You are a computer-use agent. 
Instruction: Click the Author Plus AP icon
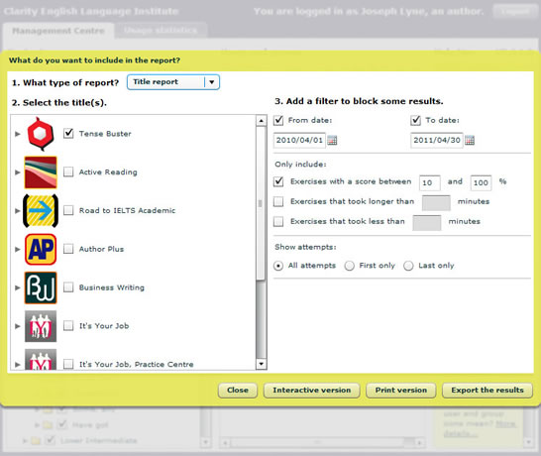[x=41, y=249]
